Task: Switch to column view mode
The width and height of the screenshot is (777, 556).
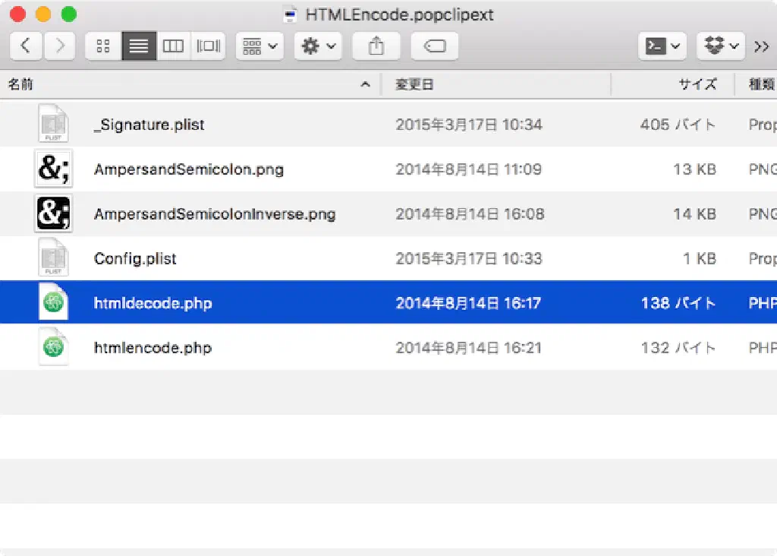Action: [173, 46]
